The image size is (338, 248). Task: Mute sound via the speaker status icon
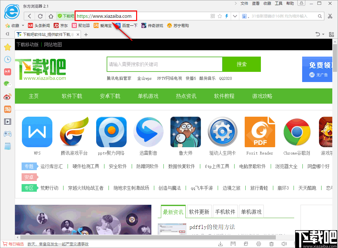pos(284,243)
